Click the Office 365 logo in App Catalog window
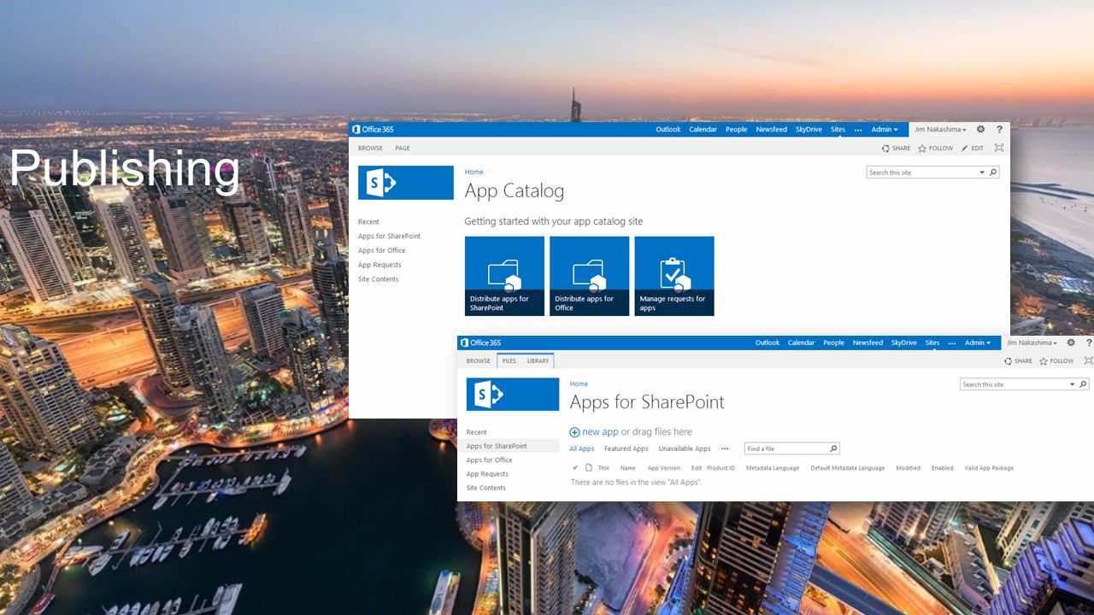This screenshot has width=1094, height=615. [373, 130]
